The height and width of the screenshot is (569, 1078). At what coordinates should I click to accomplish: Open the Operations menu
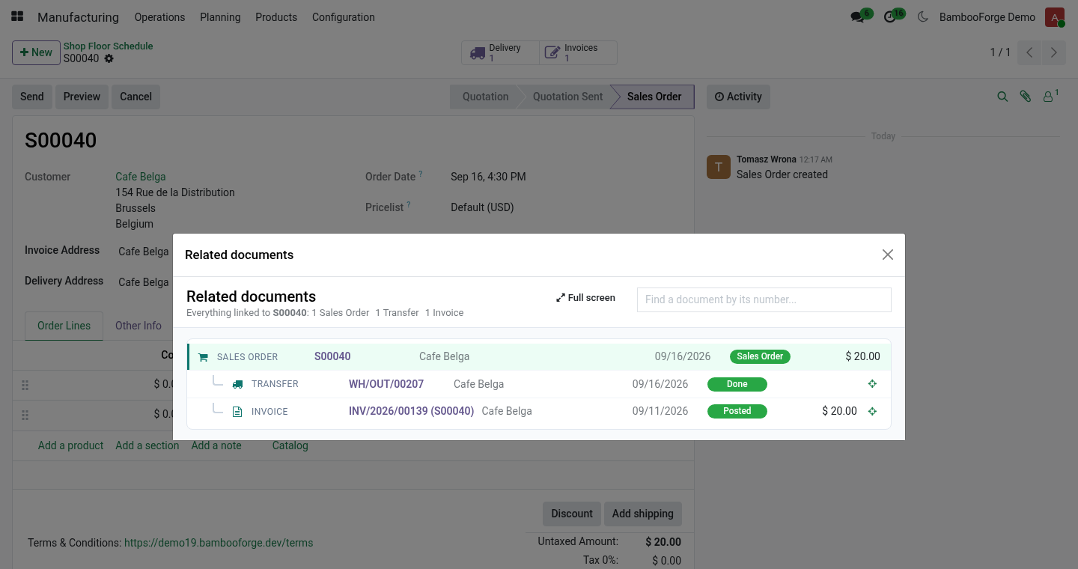pos(159,17)
